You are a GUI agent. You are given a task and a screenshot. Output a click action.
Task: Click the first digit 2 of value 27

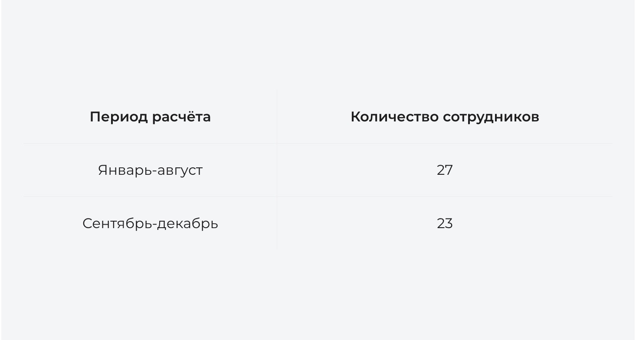tap(440, 170)
